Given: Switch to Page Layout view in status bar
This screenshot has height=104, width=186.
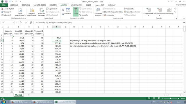Looking at the screenshot, I should [x=154, y=98].
